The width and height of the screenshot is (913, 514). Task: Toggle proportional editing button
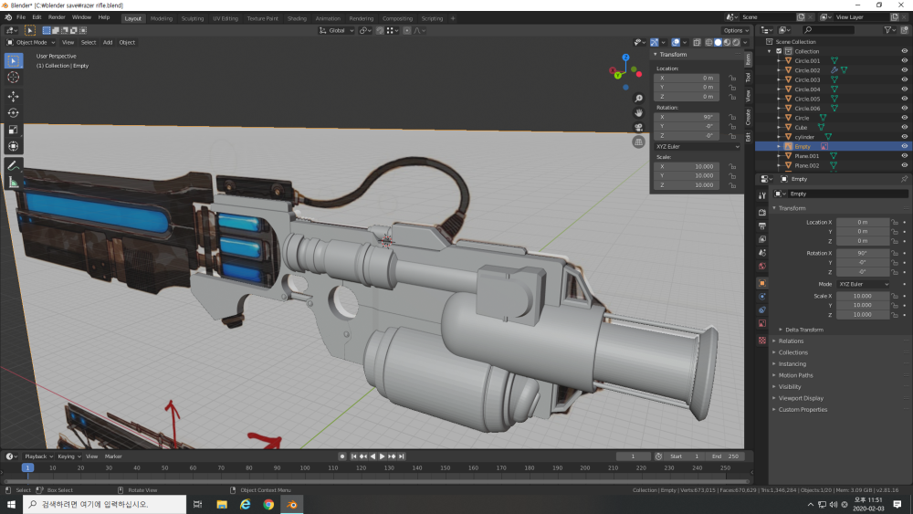click(x=407, y=30)
